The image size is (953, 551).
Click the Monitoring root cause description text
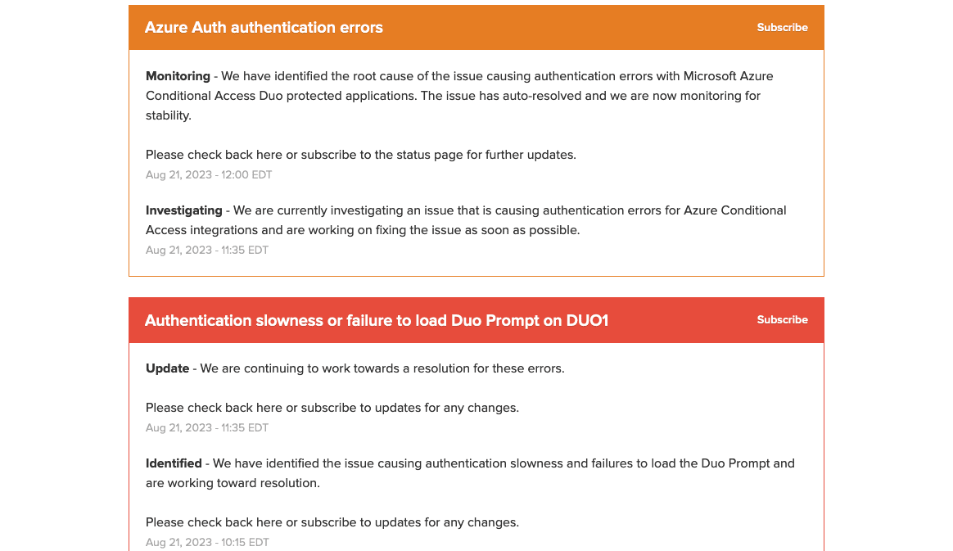pos(458,96)
